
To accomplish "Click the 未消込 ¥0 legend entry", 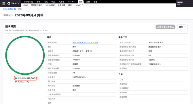I will click(22, 82).
